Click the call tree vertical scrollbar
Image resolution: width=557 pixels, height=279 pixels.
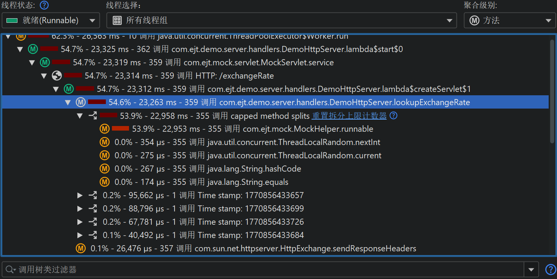pyautogui.click(x=552, y=91)
